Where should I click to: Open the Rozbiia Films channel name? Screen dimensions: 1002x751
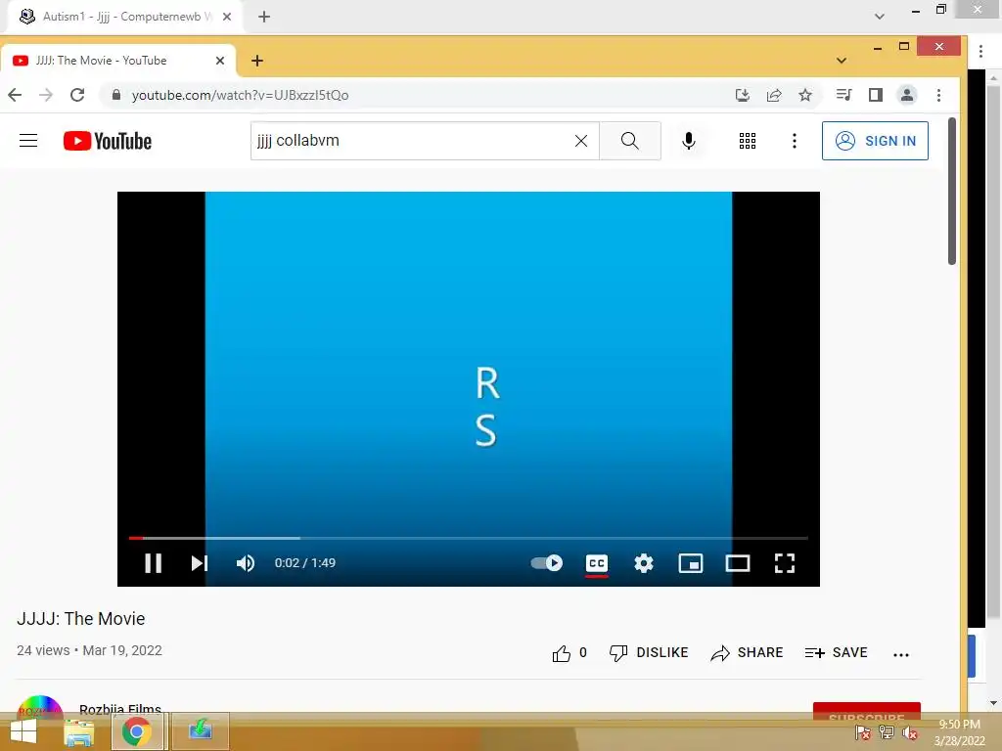click(120, 708)
